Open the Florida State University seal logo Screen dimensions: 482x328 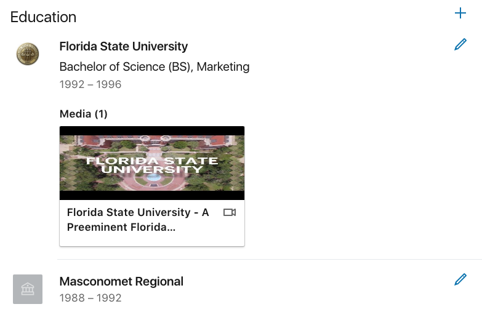pyautogui.click(x=28, y=54)
